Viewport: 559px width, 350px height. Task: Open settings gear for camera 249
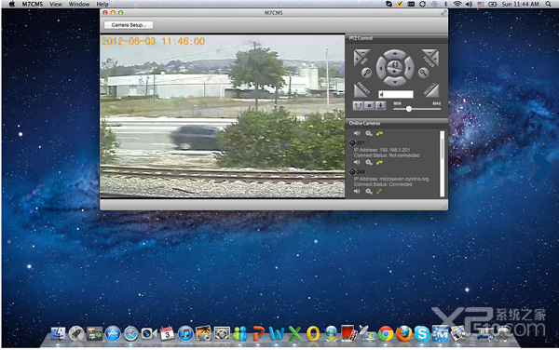coord(369,192)
